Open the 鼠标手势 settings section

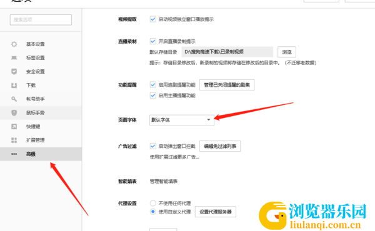pyautogui.click(x=41, y=113)
